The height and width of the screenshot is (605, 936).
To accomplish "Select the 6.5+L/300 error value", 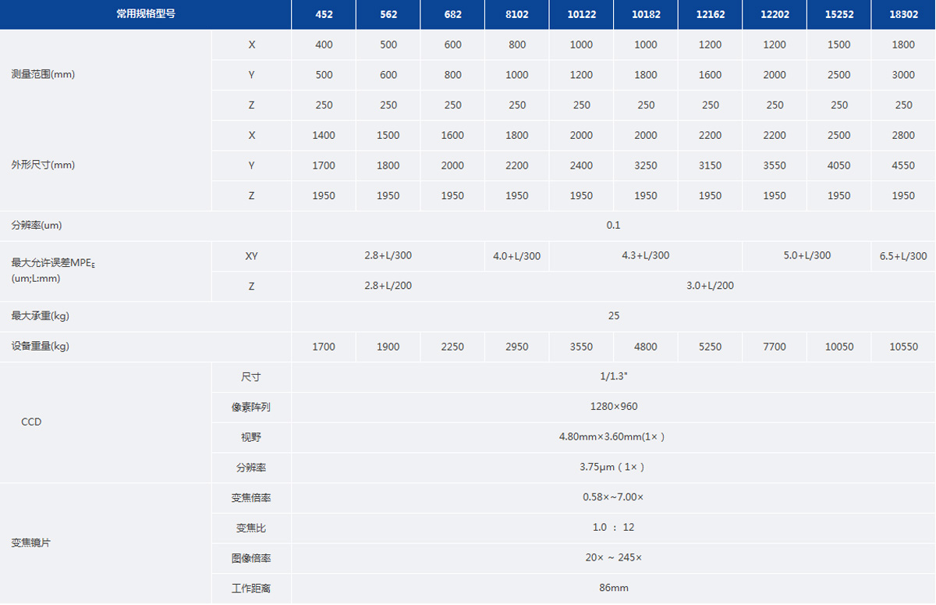I will (903, 256).
